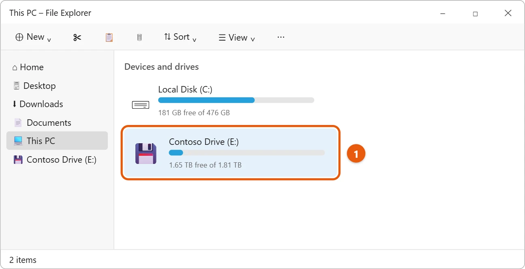This screenshot has width=525, height=269.
Task: Open the Sort dropdown
Action: click(180, 37)
